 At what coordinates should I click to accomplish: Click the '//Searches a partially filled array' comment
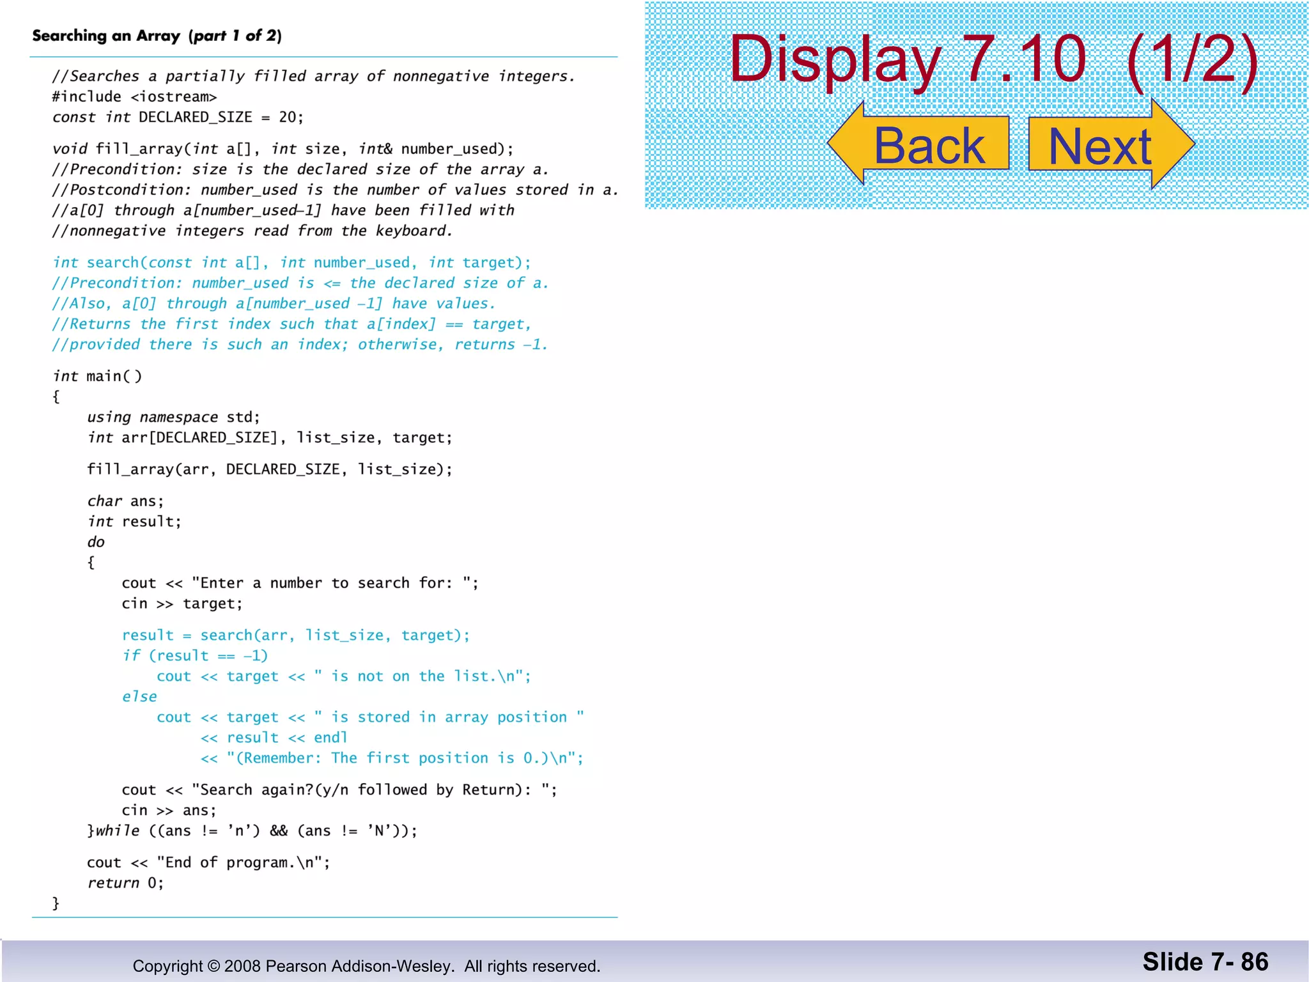pos(314,76)
